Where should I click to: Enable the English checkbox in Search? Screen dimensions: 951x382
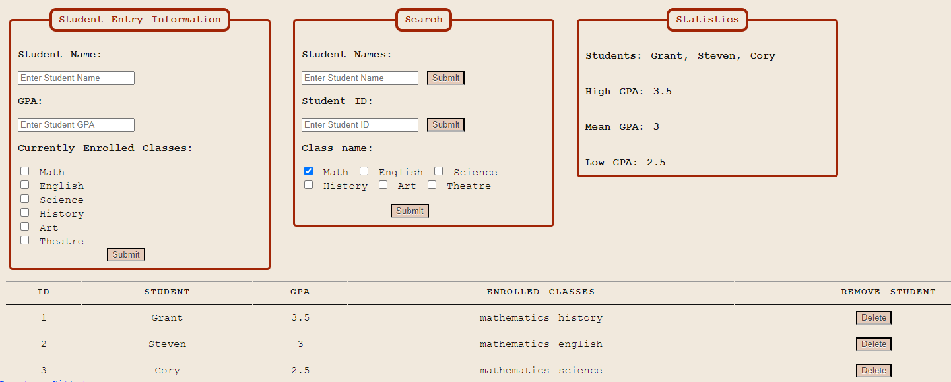click(364, 171)
